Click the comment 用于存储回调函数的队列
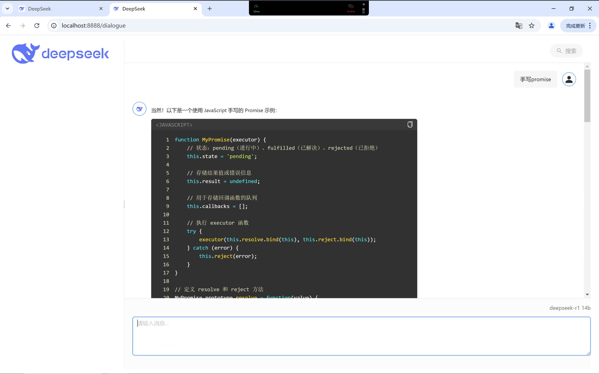The image size is (599, 374). point(222,198)
